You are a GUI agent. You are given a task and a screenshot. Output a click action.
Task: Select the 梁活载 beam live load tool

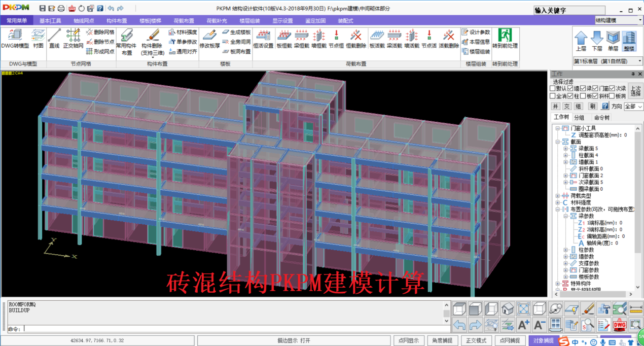pos(395,39)
